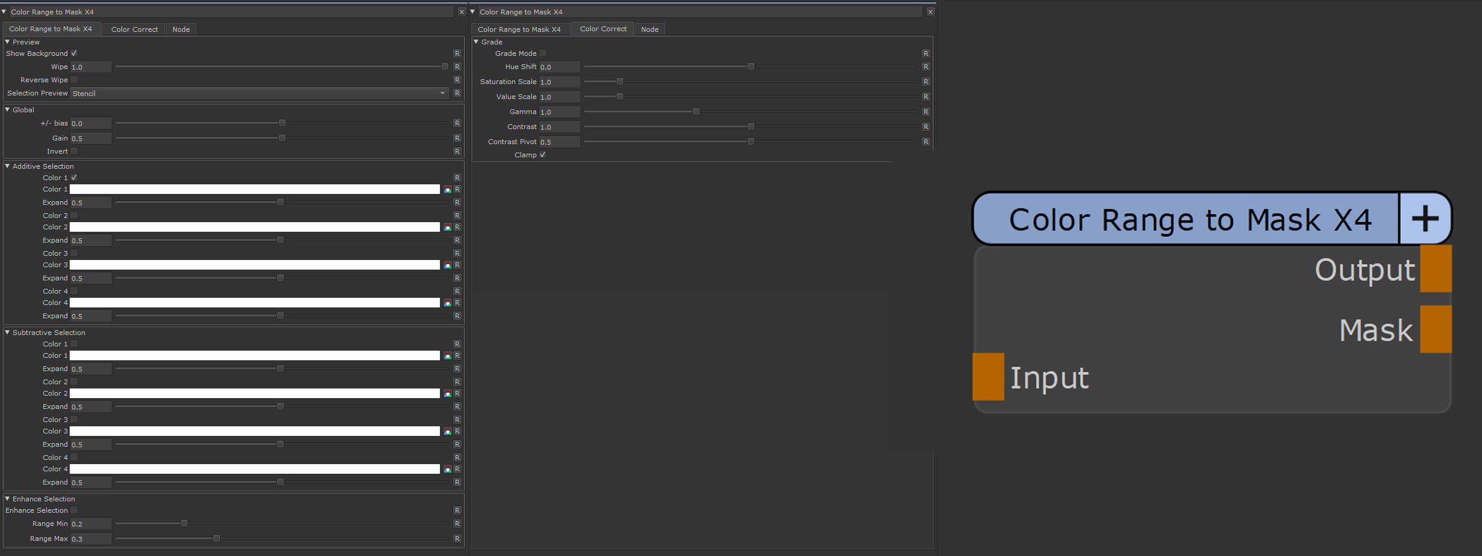Click the node's Mask output connector

tap(1436, 329)
